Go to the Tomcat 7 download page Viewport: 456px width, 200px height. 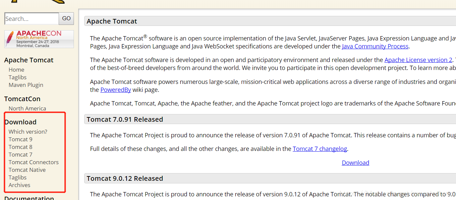coord(21,155)
